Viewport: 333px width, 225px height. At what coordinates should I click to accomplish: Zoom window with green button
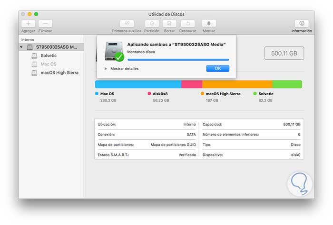[36, 14]
